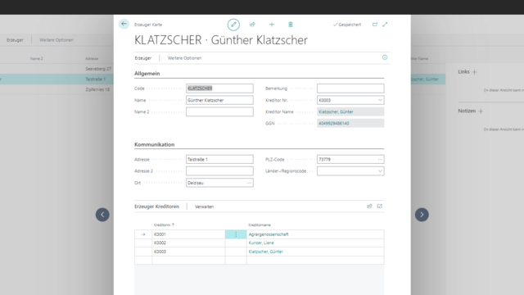Expand Länder-/Regionscode dropdown
524x295 pixels.
tap(380, 171)
